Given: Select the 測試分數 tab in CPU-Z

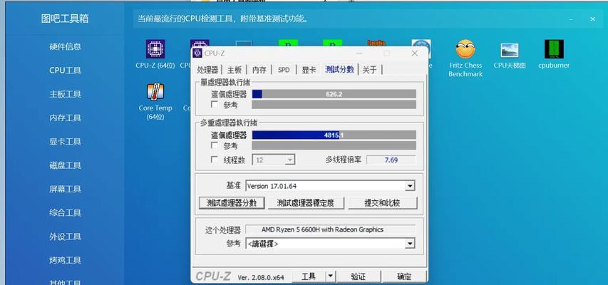Looking at the screenshot, I should tap(340, 69).
